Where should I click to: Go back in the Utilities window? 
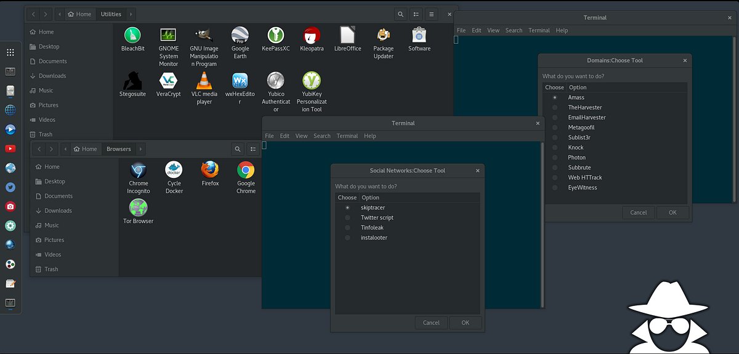[x=32, y=14]
